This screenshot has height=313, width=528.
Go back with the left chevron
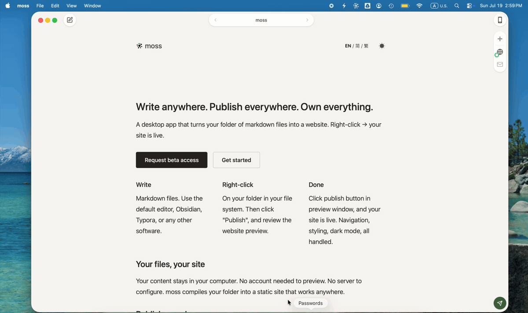215,20
